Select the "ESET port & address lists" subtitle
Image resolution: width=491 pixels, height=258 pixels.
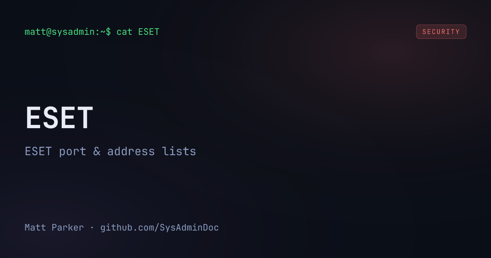110,152
